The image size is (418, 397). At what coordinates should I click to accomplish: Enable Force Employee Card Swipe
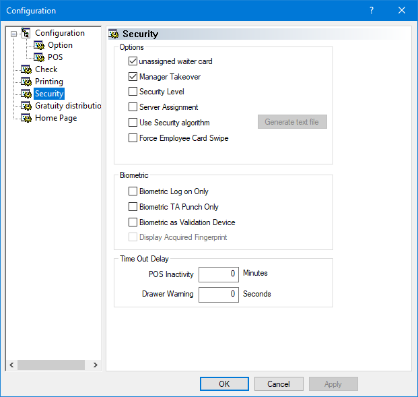pos(133,138)
